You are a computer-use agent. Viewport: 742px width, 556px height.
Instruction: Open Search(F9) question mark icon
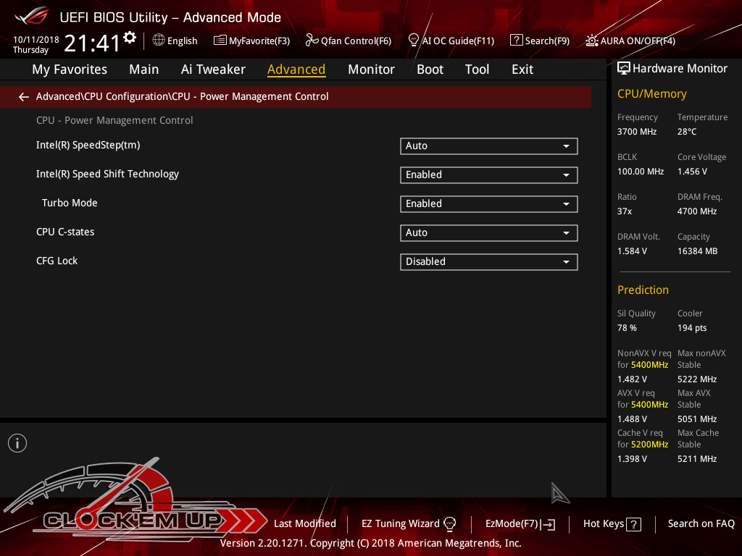516,41
